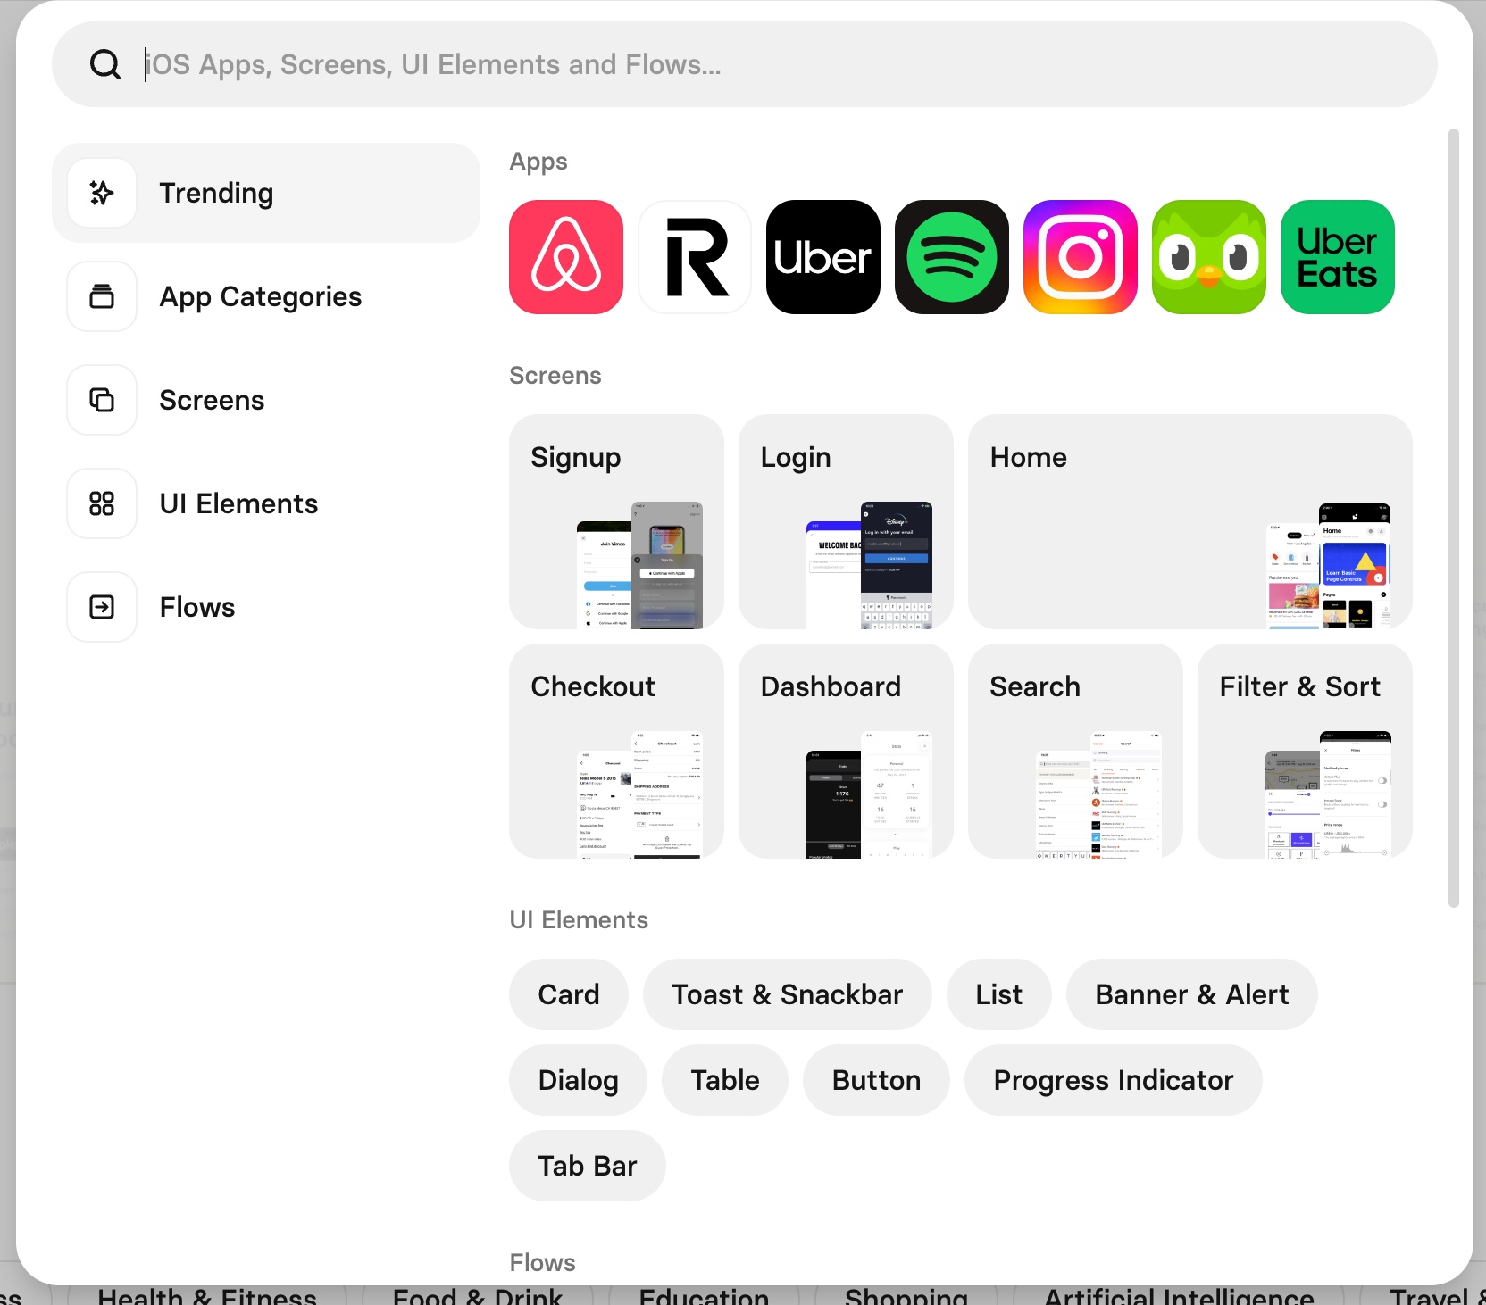Choose the Button UI element chip

point(876,1080)
